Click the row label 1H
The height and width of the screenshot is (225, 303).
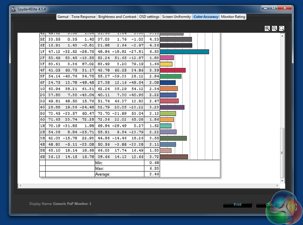(42, 126)
